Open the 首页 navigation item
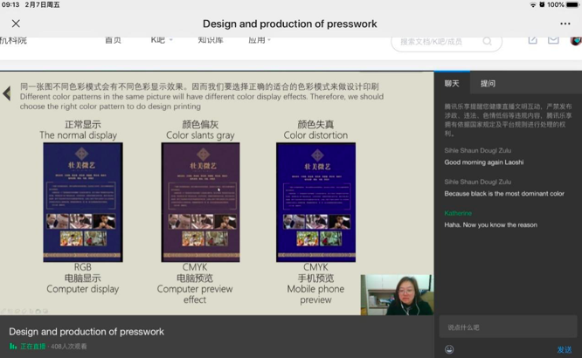 [x=113, y=40]
